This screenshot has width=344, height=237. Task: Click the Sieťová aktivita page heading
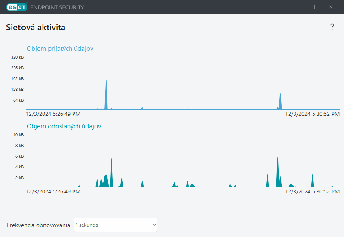(x=36, y=28)
